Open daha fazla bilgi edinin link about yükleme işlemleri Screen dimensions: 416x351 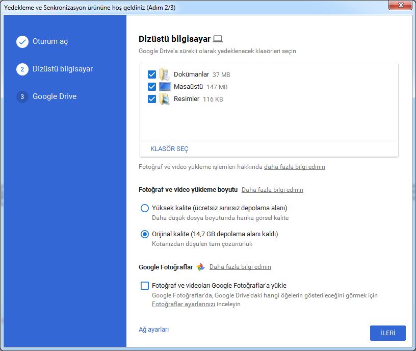pos(295,167)
